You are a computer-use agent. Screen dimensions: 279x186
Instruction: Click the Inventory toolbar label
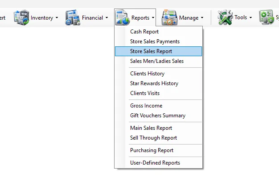[x=42, y=18]
